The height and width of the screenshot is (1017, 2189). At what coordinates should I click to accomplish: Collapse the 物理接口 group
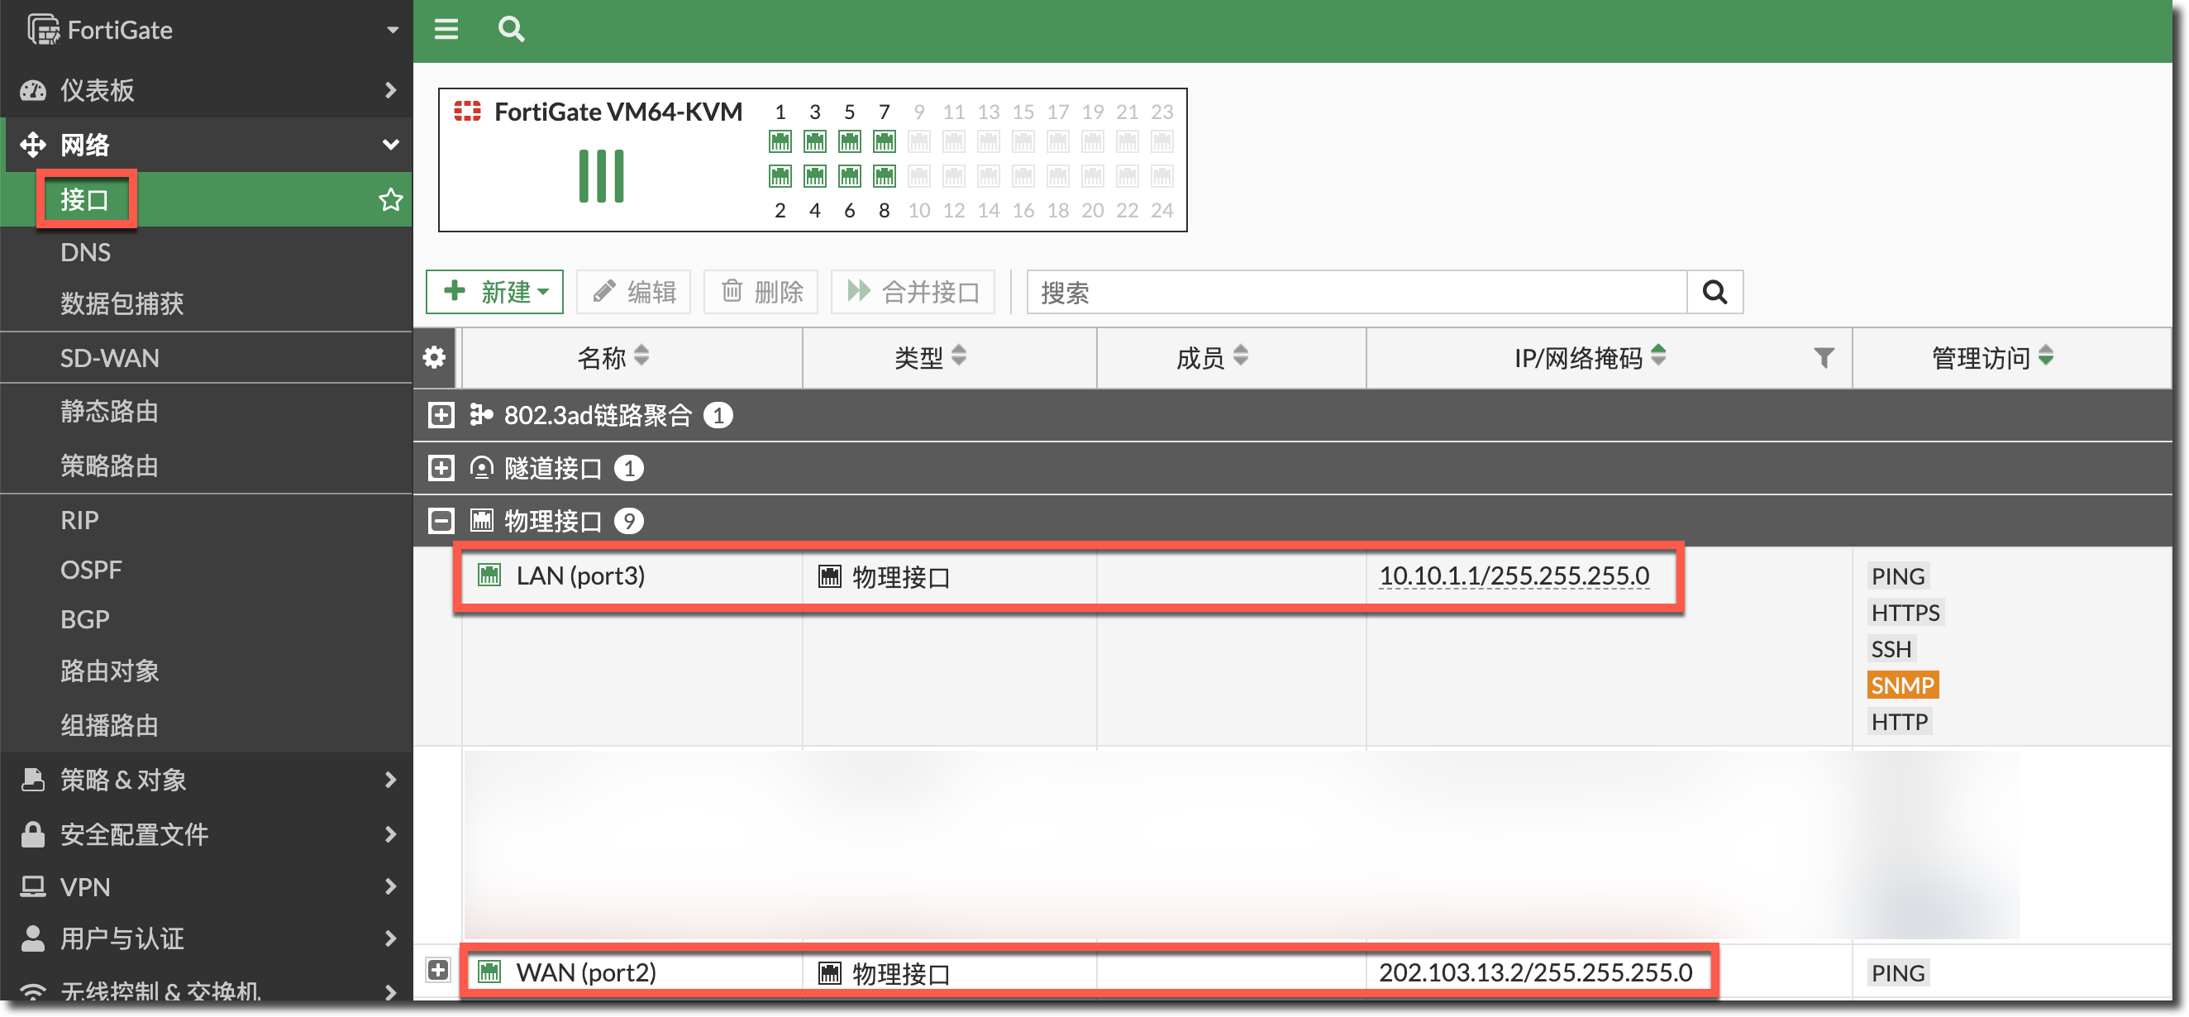pos(441,521)
